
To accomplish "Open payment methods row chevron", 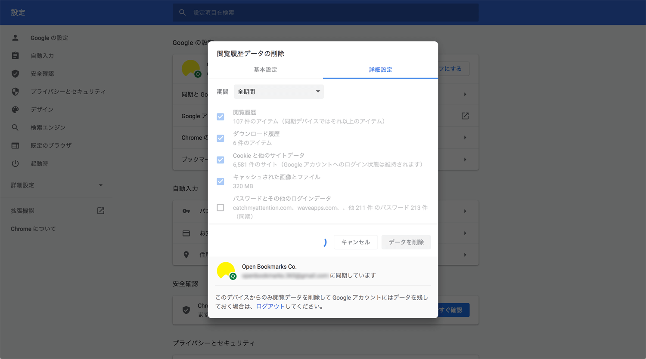I will (465, 233).
